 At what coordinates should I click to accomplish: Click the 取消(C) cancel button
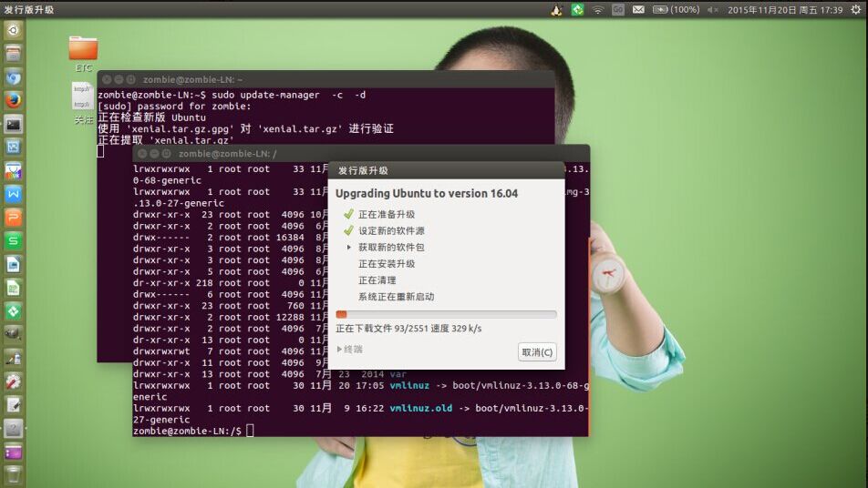(x=536, y=352)
